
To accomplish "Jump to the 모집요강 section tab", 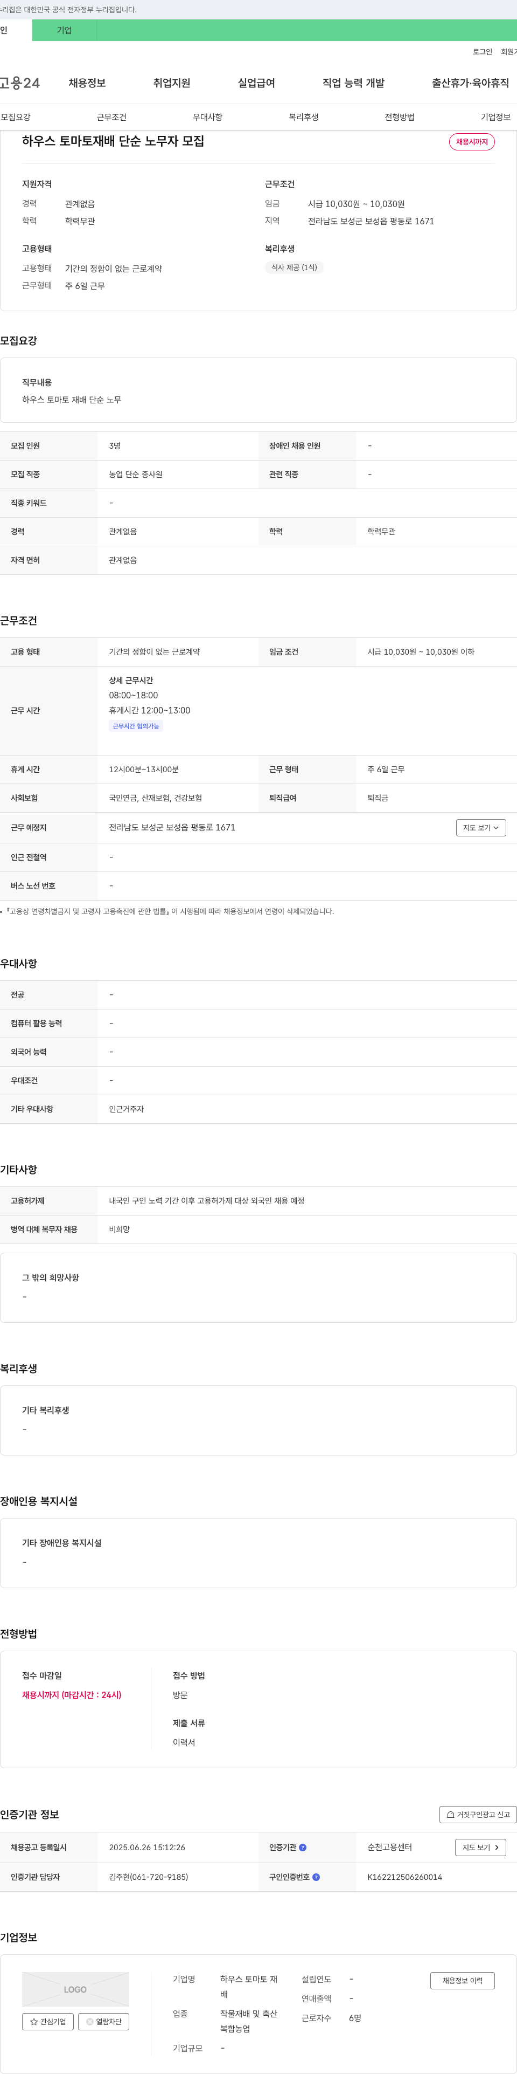I will [x=15, y=118].
